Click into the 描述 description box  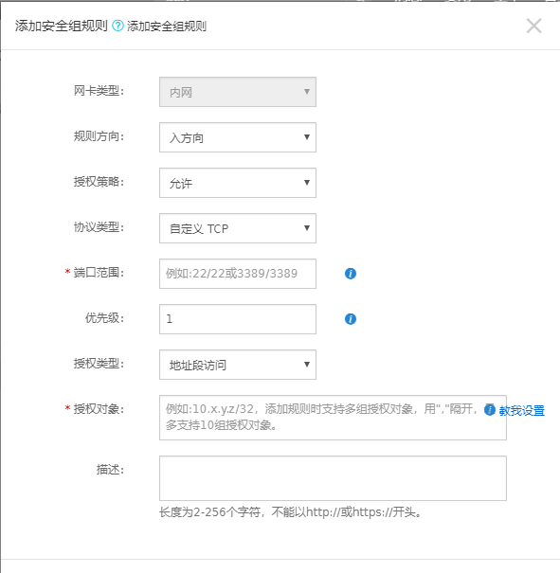[333, 478]
